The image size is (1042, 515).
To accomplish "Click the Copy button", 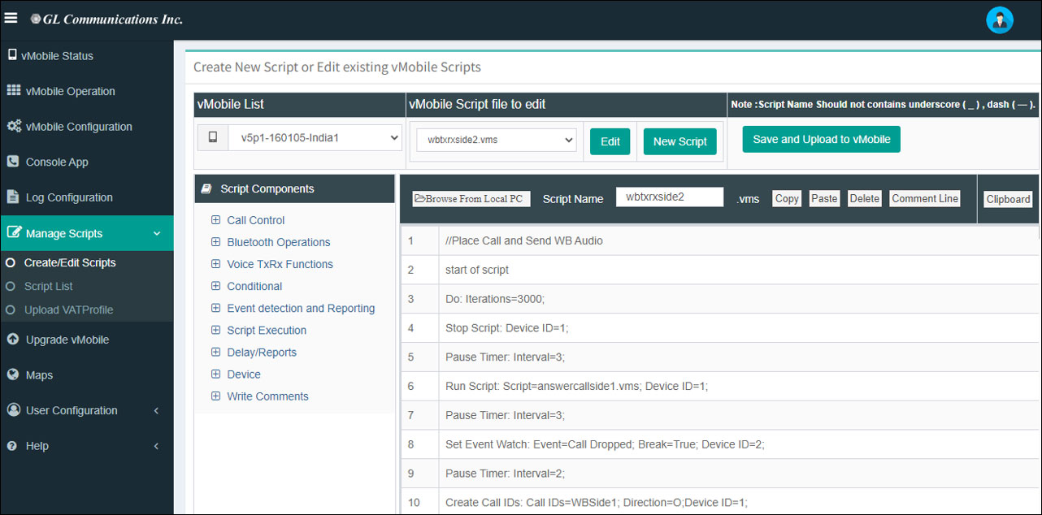I will (787, 198).
